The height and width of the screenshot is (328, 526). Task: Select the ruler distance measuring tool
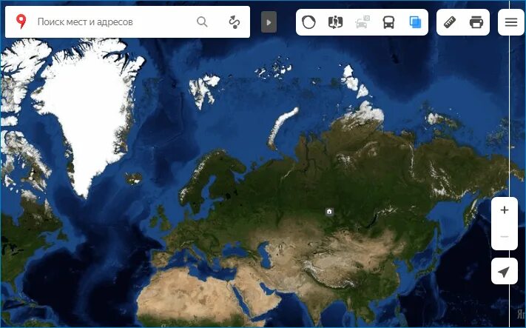pos(450,22)
